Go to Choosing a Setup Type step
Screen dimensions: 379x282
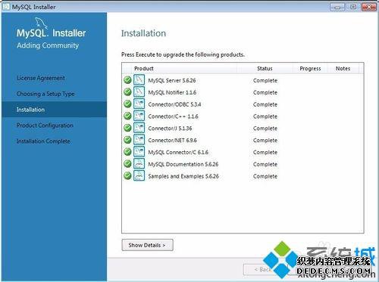click(x=45, y=94)
